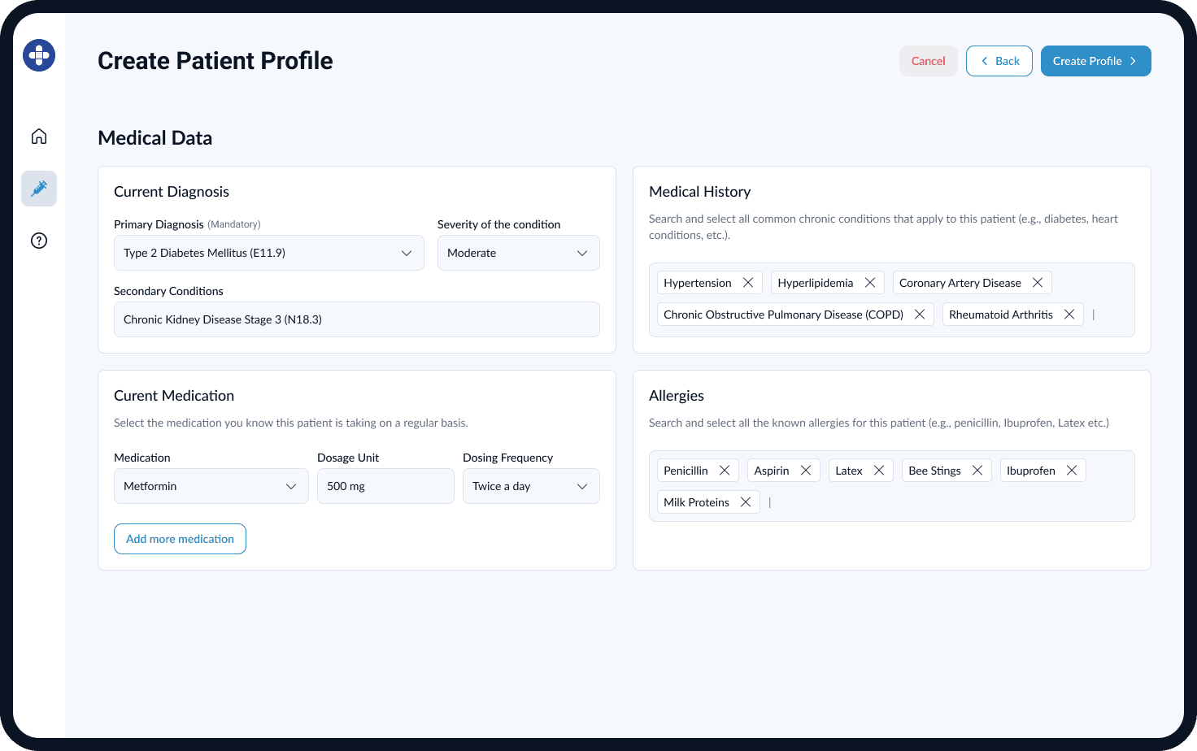Remove the Penicillin allergy chip
The image size is (1197, 751).
724,470
